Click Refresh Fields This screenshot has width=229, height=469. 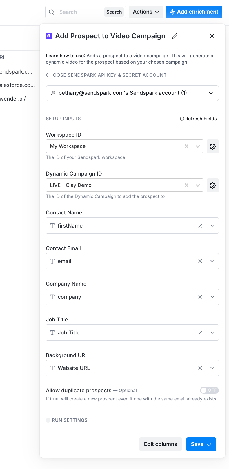tap(198, 119)
